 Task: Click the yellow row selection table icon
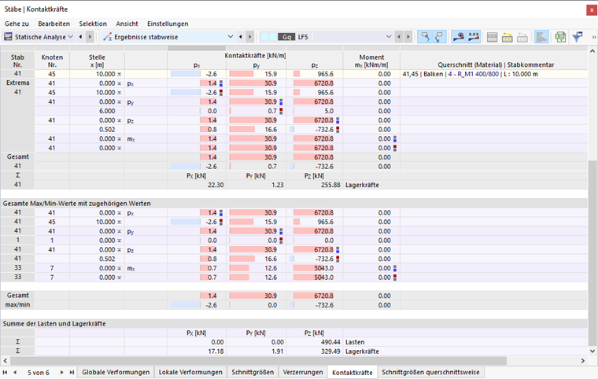click(x=508, y=37)
